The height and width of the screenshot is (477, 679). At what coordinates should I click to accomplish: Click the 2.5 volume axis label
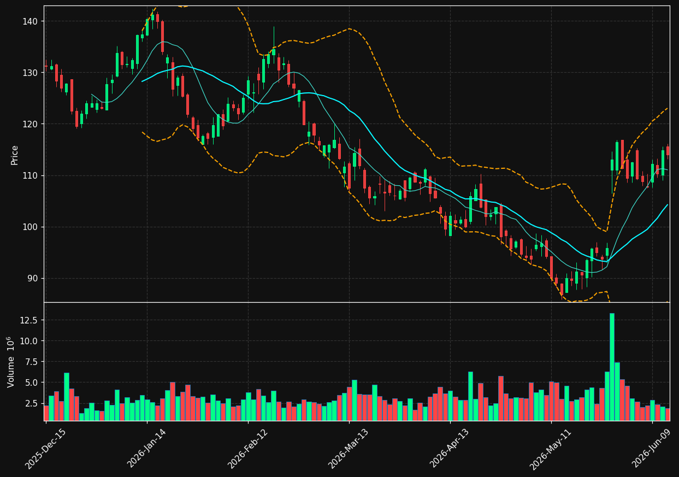point(32,403)
